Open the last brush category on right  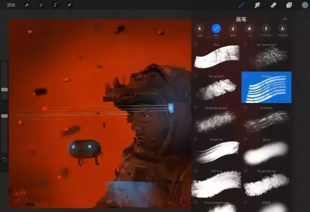[282, 29]
